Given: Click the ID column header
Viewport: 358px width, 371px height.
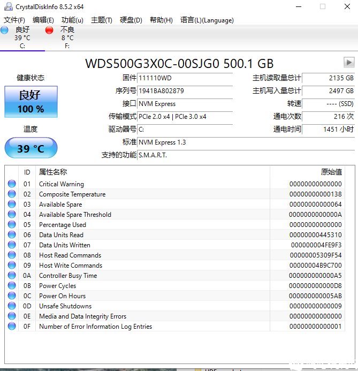Looking at the screenshot, I should click(27, 172).
